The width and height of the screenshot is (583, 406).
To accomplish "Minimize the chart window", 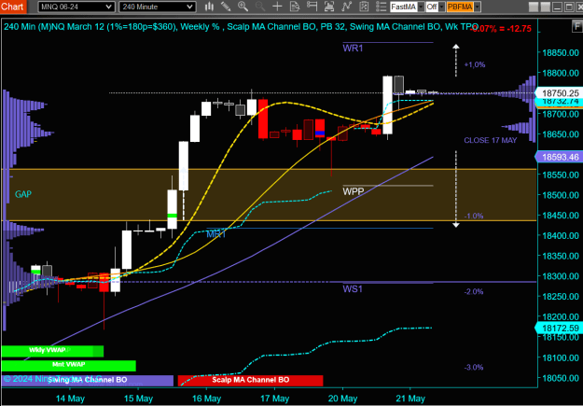I will coord(558,7).
